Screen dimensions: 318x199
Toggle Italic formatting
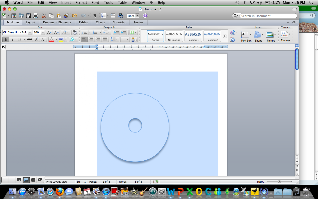(x=13, y=39)
